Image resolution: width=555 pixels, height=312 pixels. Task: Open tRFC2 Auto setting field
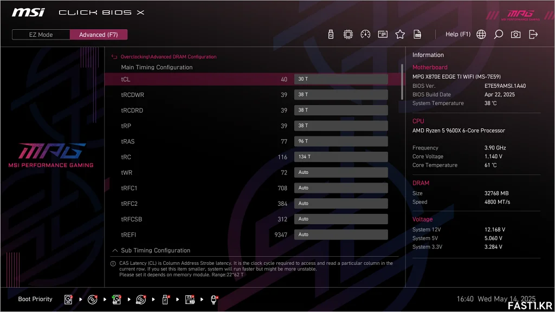coord(341,204)
